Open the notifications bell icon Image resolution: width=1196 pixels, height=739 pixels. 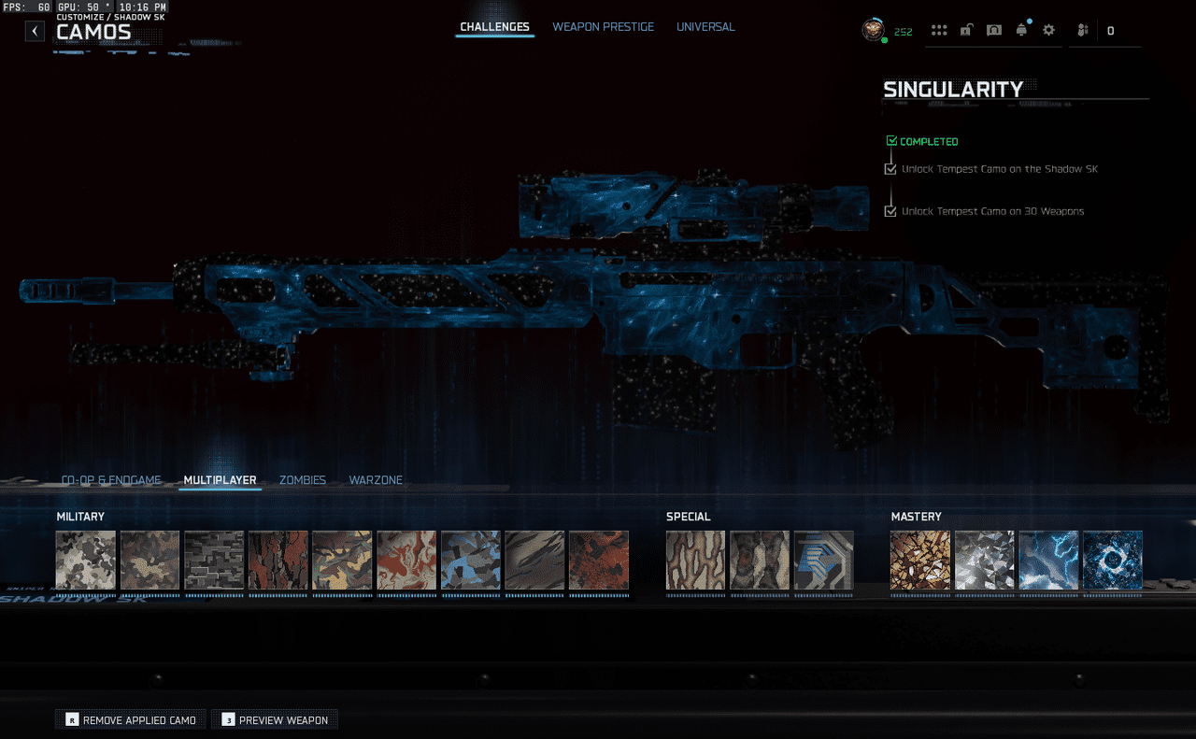coord(1021,31)
